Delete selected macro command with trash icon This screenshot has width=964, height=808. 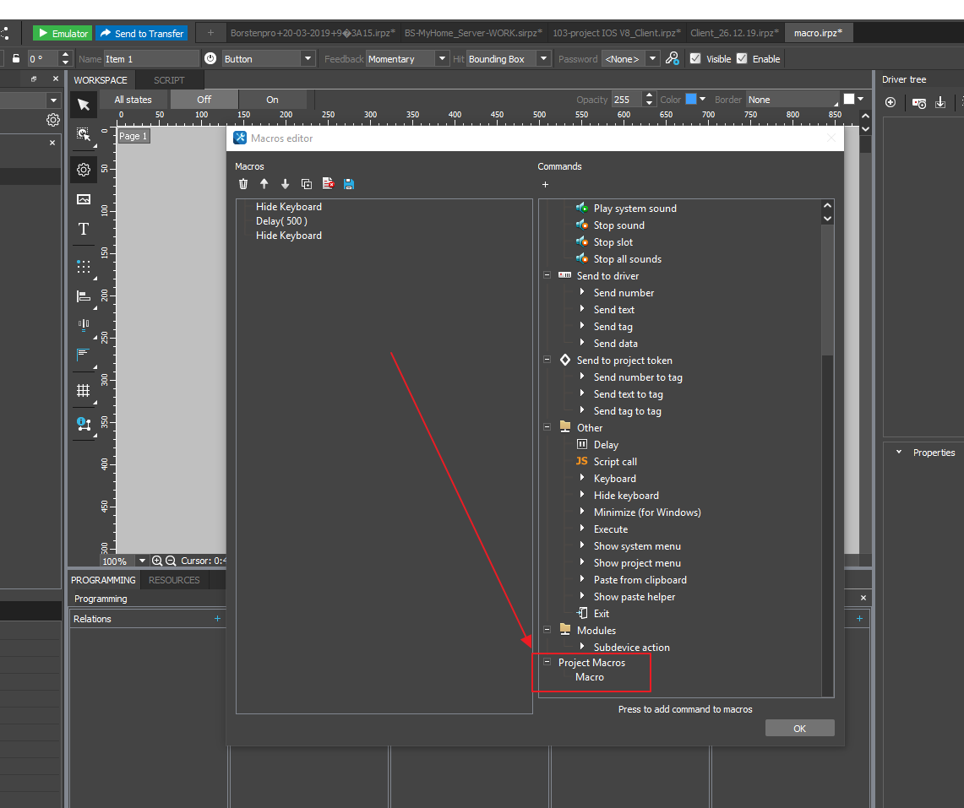pyautogui.click(x=243, y=184)
